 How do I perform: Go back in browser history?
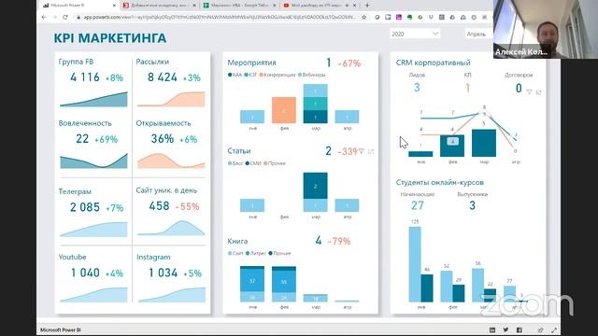coord(44,17)
